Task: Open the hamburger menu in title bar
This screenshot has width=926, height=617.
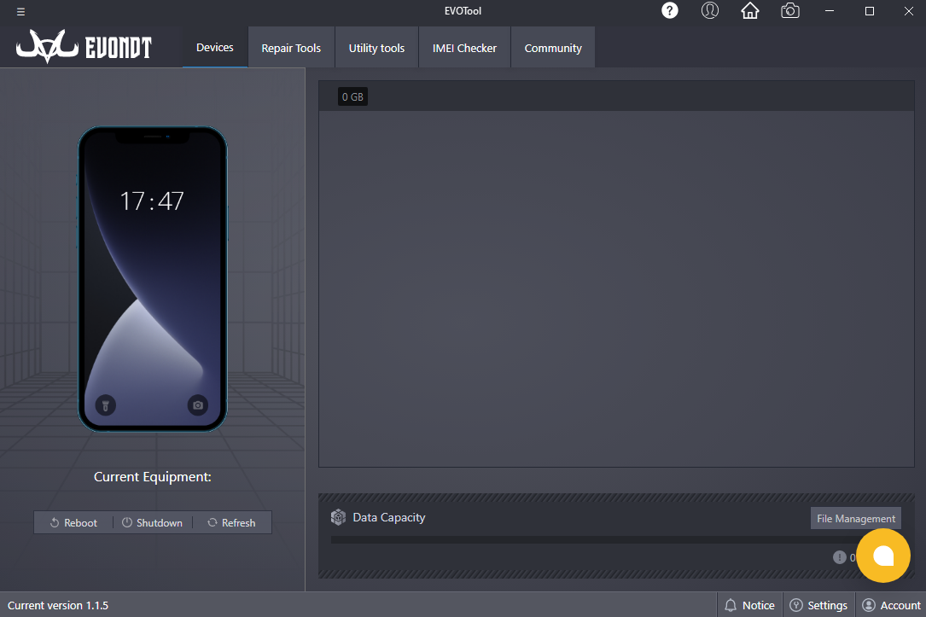Action: pos(20,12)
